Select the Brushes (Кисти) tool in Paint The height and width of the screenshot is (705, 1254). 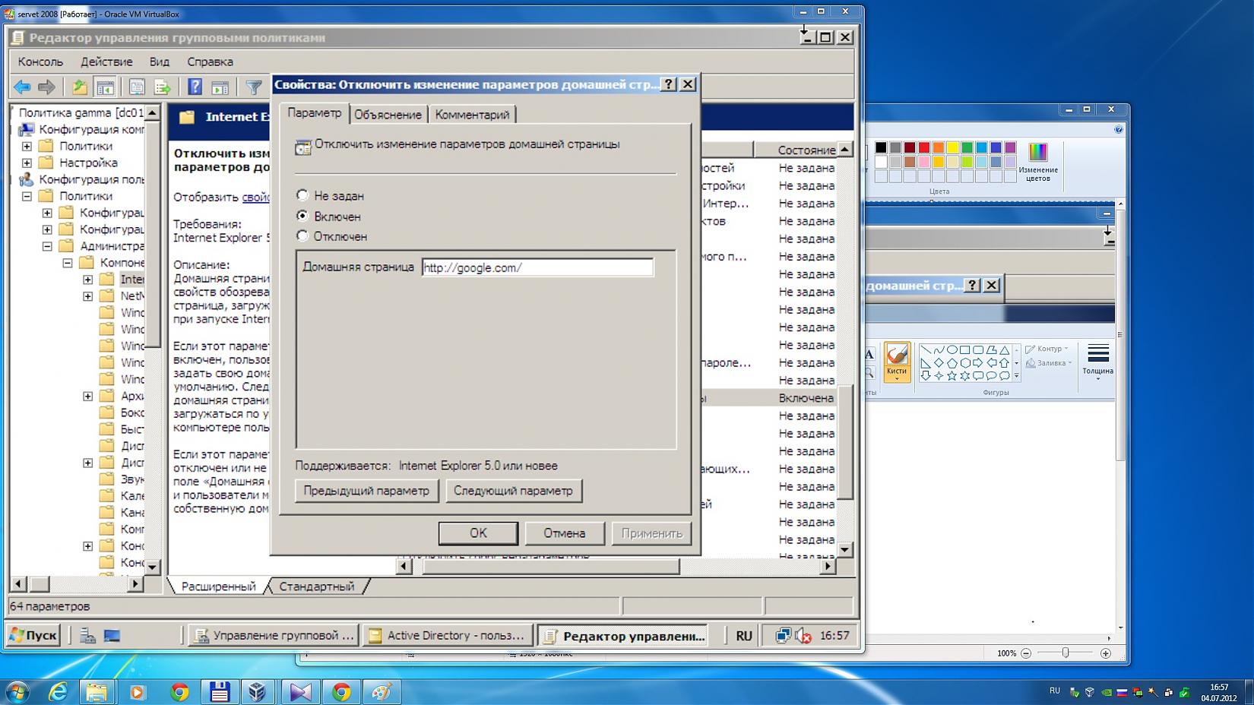(897, 361)
